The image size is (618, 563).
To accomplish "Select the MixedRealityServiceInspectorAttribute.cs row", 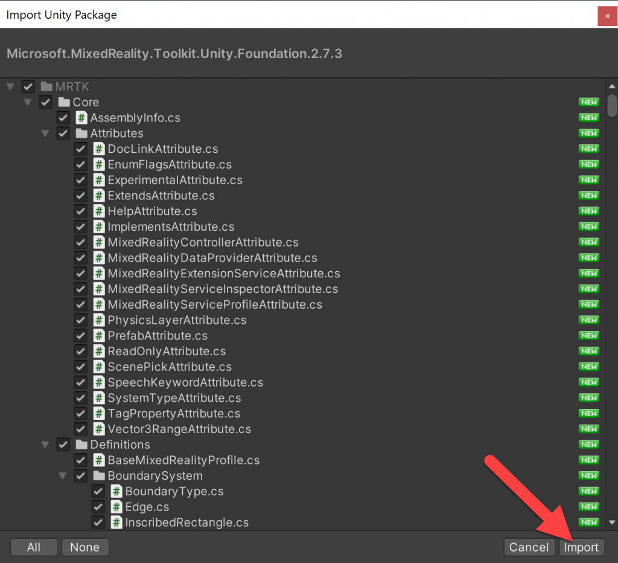I will [303, 289].
